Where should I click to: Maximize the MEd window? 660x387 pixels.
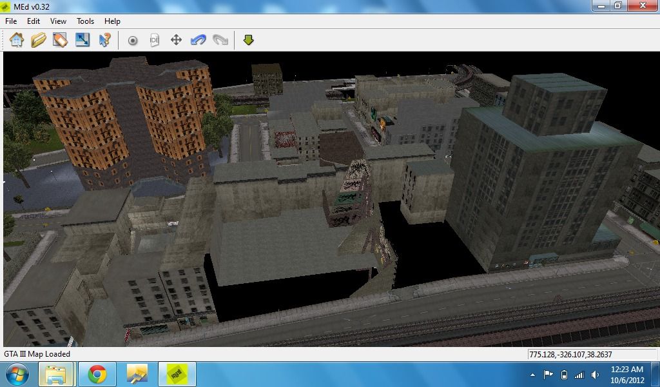click(618, 5)
